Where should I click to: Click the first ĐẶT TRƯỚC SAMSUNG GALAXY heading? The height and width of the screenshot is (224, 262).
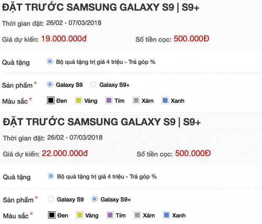[x=101, y=8]
